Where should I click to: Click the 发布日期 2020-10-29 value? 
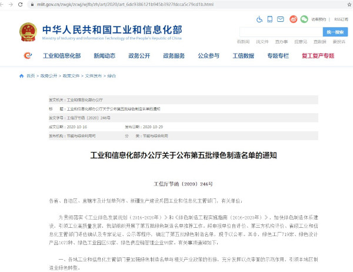(x=153, y=127)
